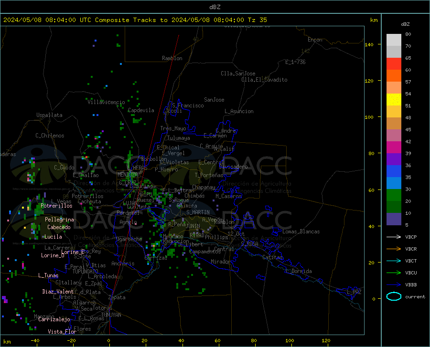Click the Anchoris place label
Screen dimensions: 430x347
(x=123, y=263)
